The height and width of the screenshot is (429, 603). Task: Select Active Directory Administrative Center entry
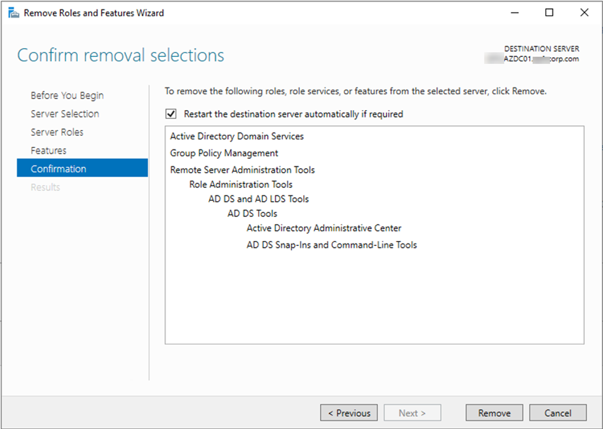(x=324, y=228)
